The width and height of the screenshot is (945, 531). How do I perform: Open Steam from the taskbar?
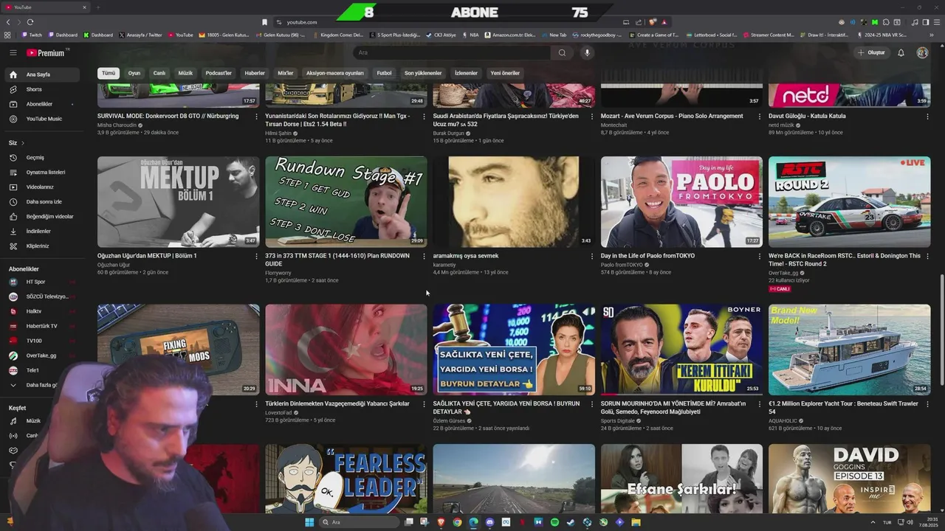coord(571,522)
